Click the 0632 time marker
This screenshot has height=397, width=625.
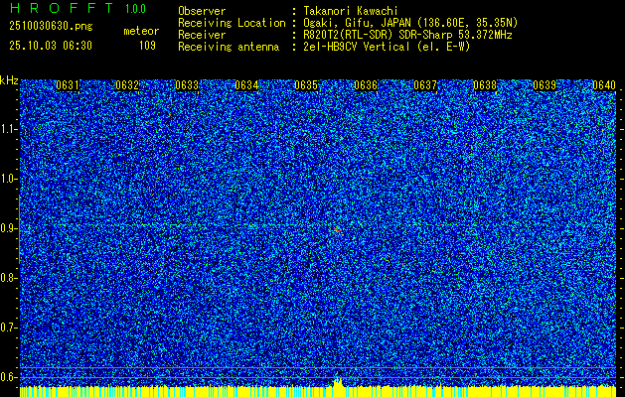pyautogui.click(x=127, y=85)
